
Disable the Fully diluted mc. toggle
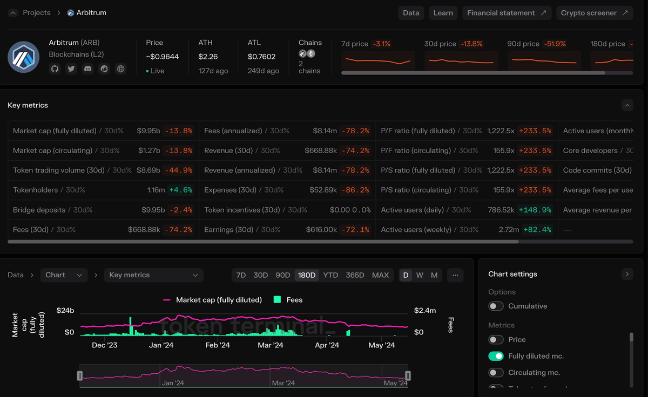tap(496, 356)
